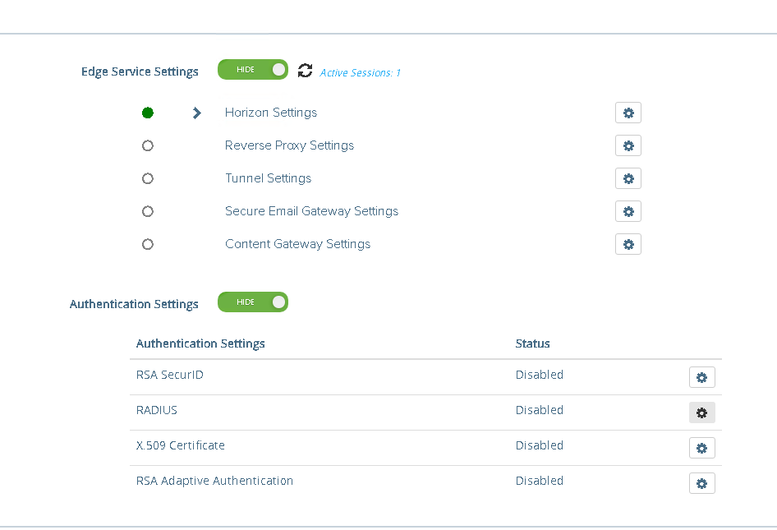Configure RSA SecurID via gear icon
Image resolution: width=777 pixels, height=530 pixels.
tap(701, 377)
